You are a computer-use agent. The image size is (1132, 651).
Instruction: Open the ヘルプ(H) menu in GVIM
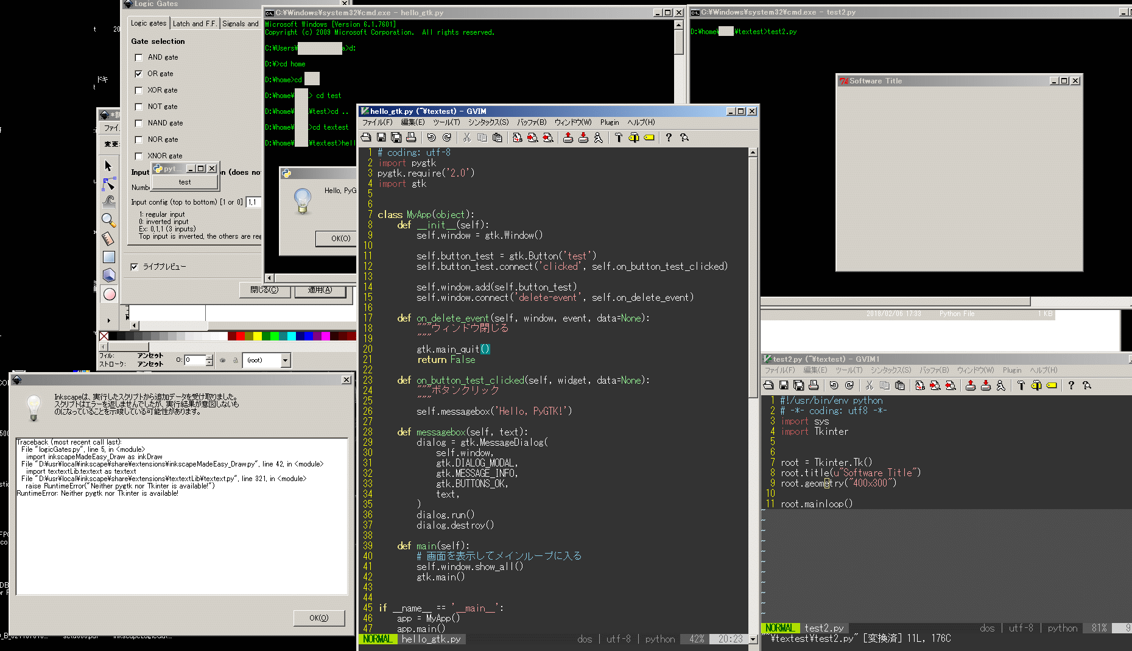pyautogui.click(x=640, y=122)
